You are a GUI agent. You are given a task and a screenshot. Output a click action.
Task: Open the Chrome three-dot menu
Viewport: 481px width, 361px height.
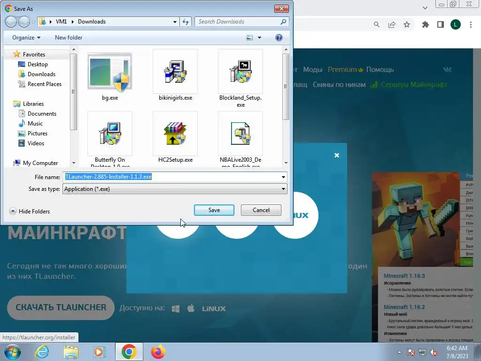[471, 24]
